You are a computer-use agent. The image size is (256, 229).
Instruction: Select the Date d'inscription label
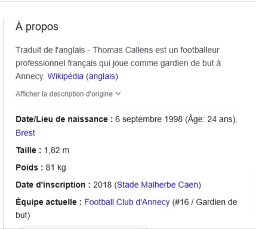coord(53,185)
